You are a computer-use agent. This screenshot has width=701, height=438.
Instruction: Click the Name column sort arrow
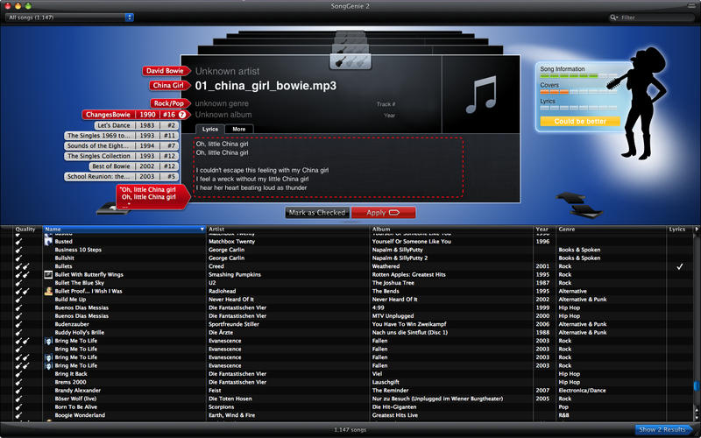pyautogui.click(x=202, y=230)
